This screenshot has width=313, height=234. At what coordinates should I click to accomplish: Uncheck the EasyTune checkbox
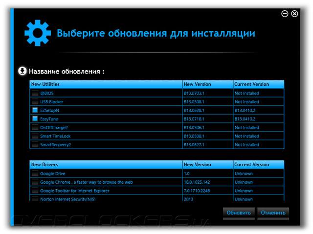pos(35,119)
